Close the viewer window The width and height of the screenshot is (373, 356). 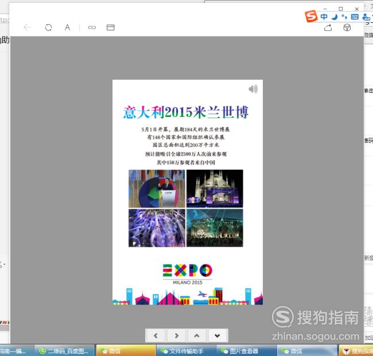tap(357, 9)
